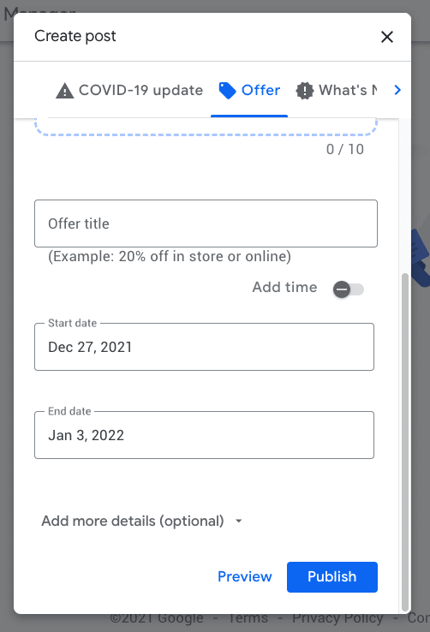Click the Add time label
430x632 pixels.
pyautogui.click(x=284, y=287)
